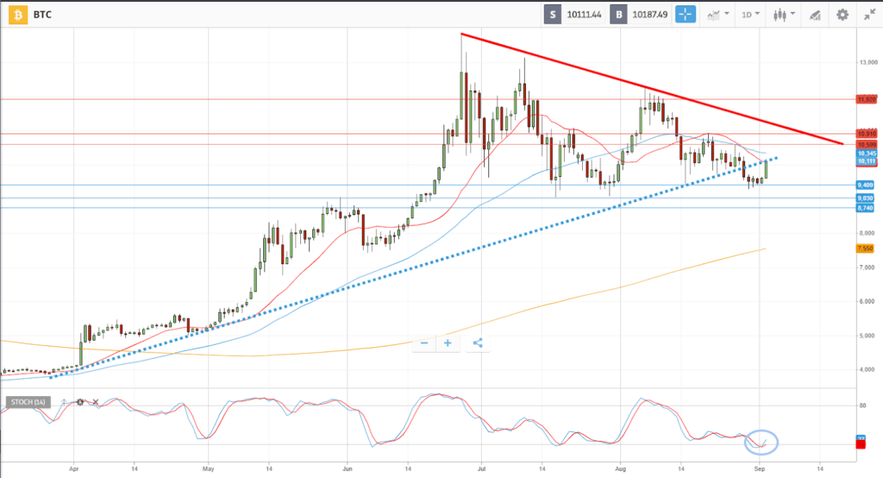The width and height of the screenshot is (883, 478).
Task: Click the share chart icon
Action: [x=478, y=343]
